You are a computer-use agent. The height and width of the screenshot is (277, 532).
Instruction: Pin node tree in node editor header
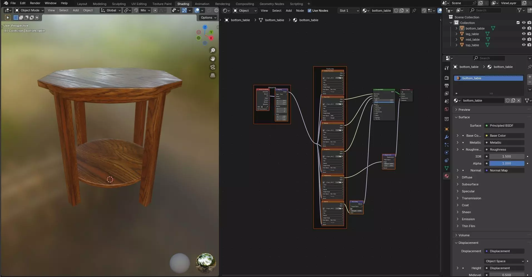click(414, 11)
